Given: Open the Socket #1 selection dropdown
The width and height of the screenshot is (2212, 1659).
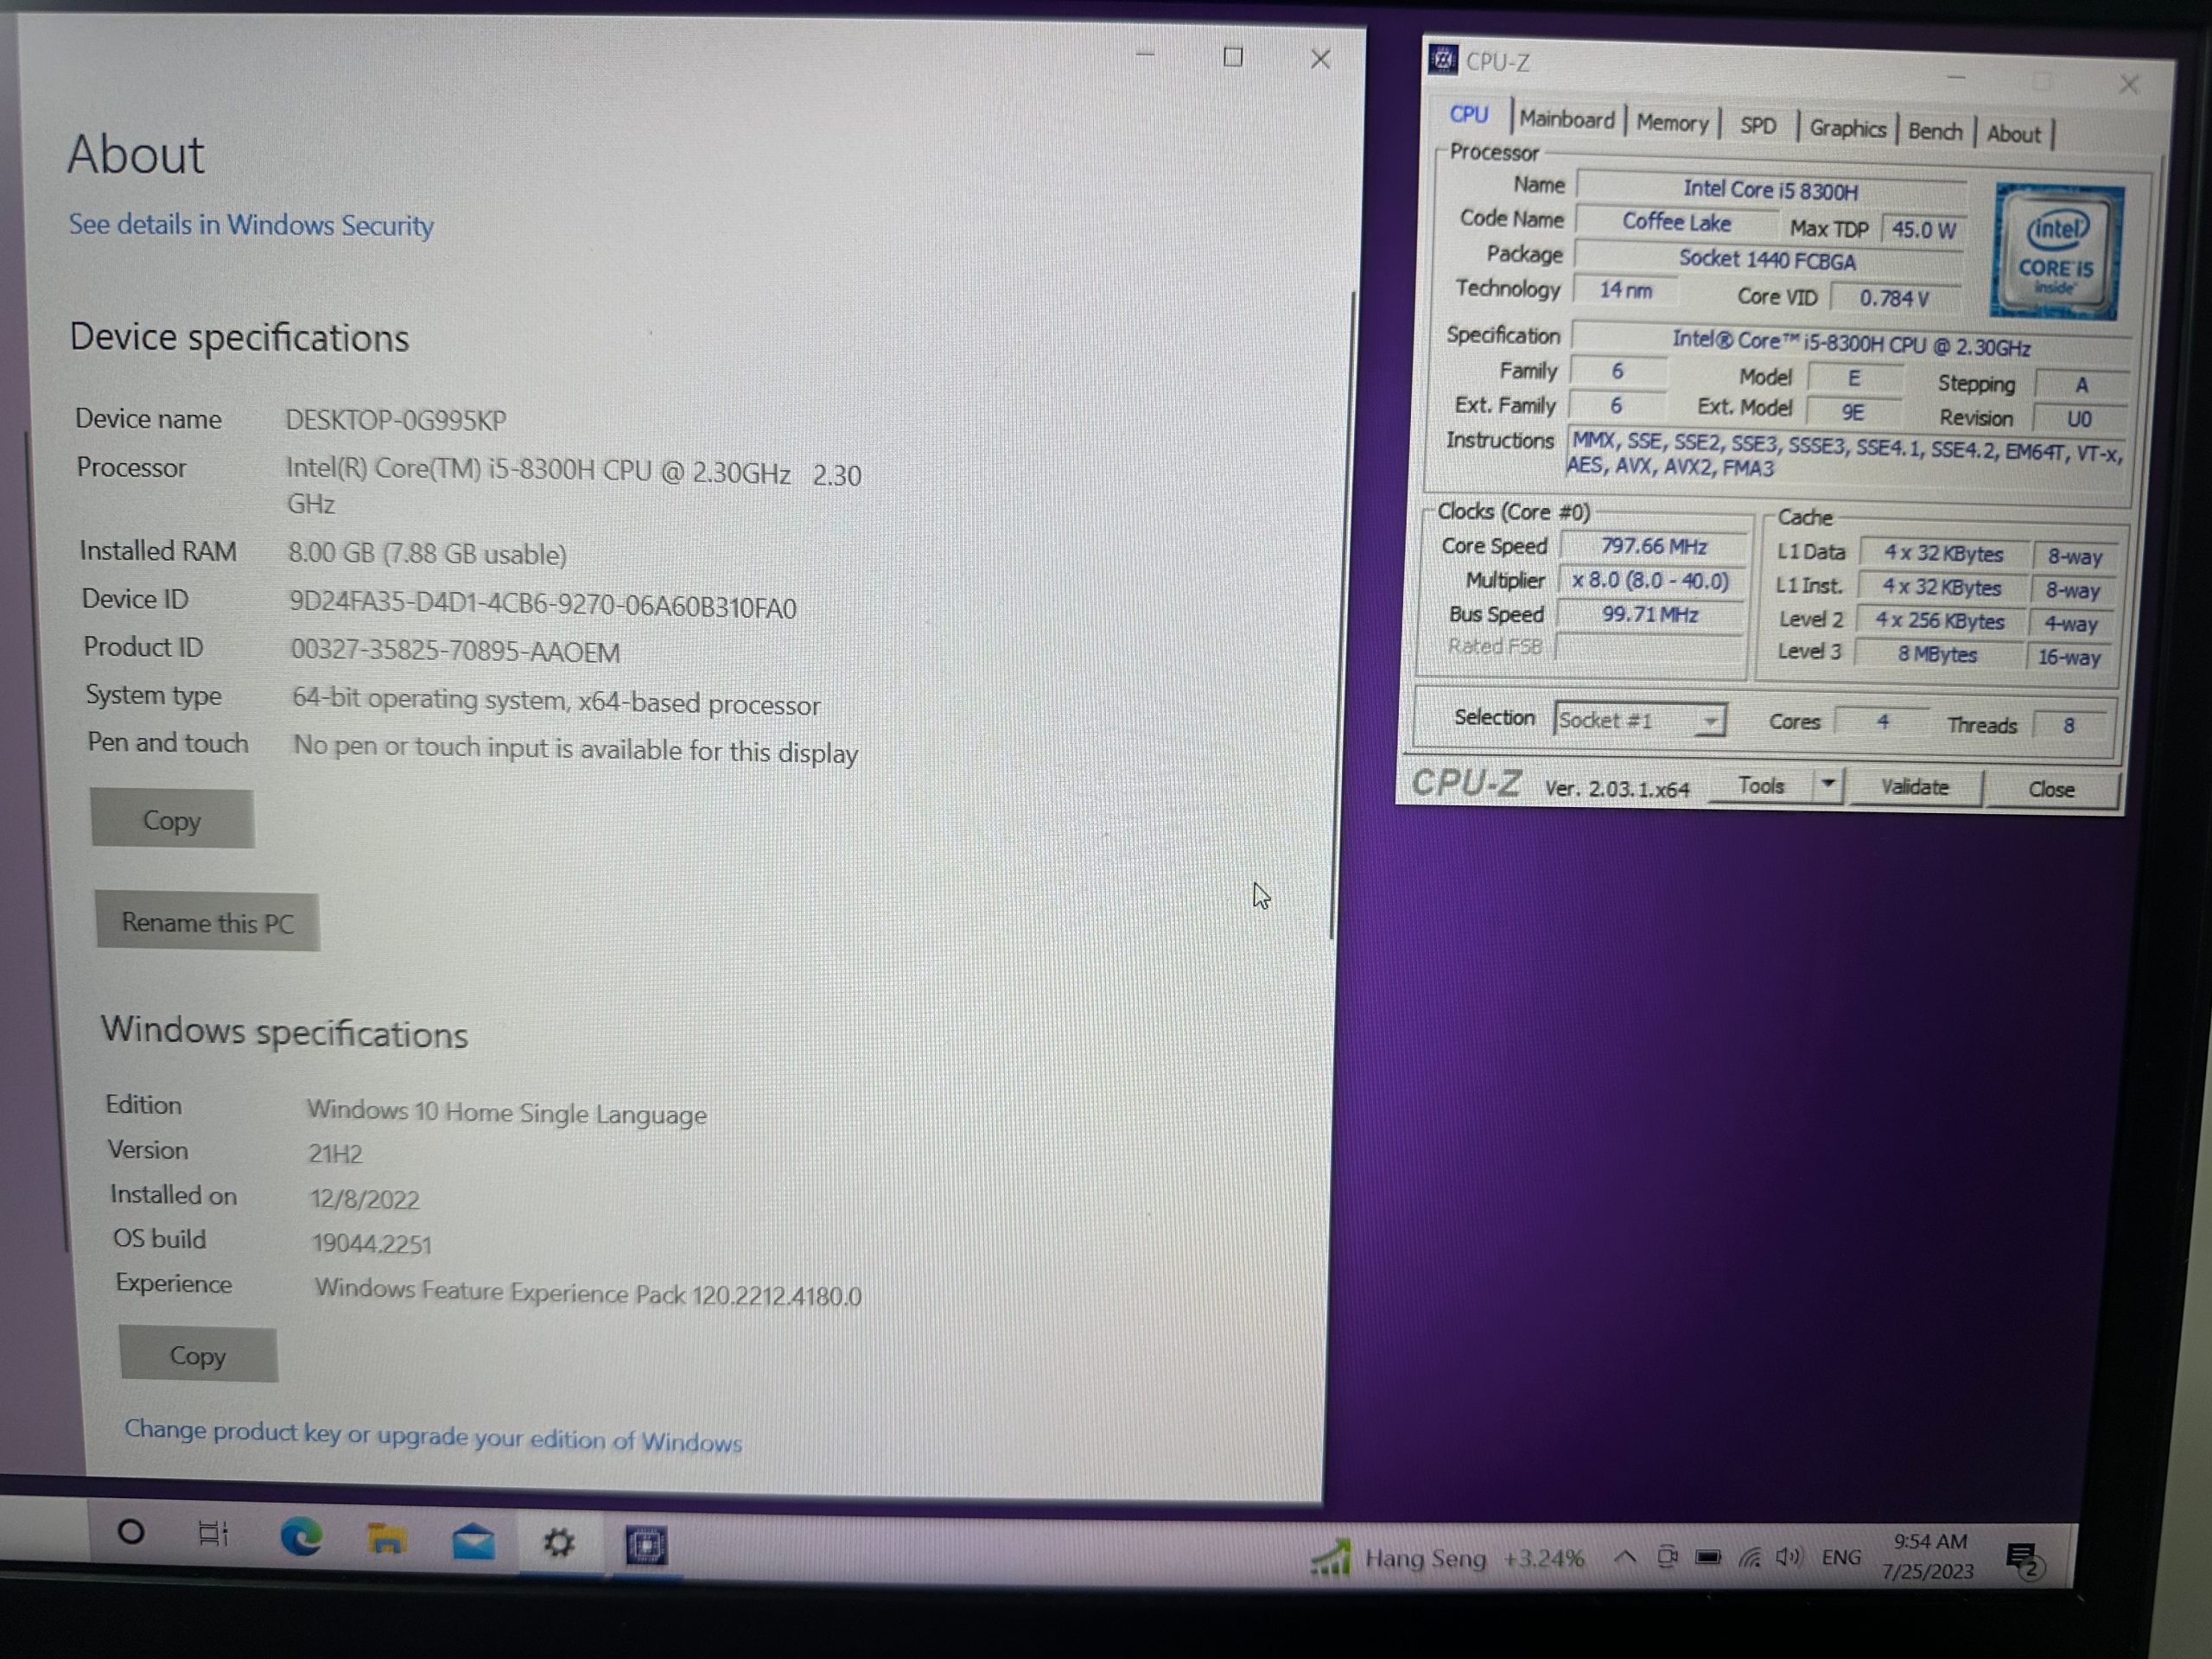Looking at the screenshot, I should pyautogui.click(x=1640, y=720).
